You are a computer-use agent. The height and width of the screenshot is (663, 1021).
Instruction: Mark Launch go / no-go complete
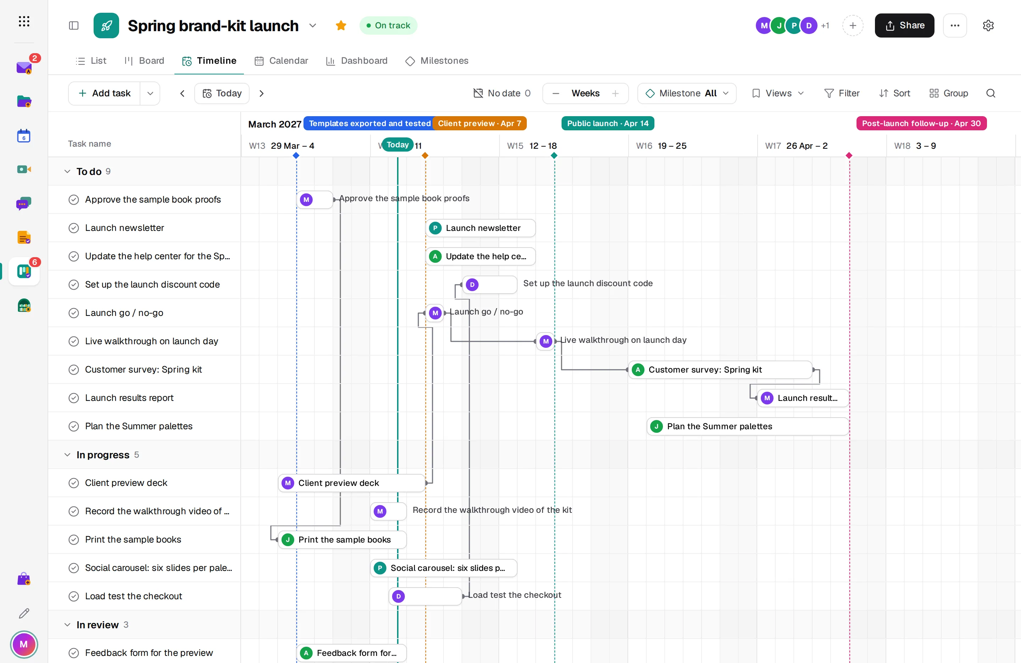[x=74, y=312]
